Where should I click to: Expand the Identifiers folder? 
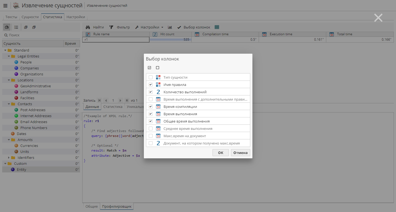click(9, 158)
